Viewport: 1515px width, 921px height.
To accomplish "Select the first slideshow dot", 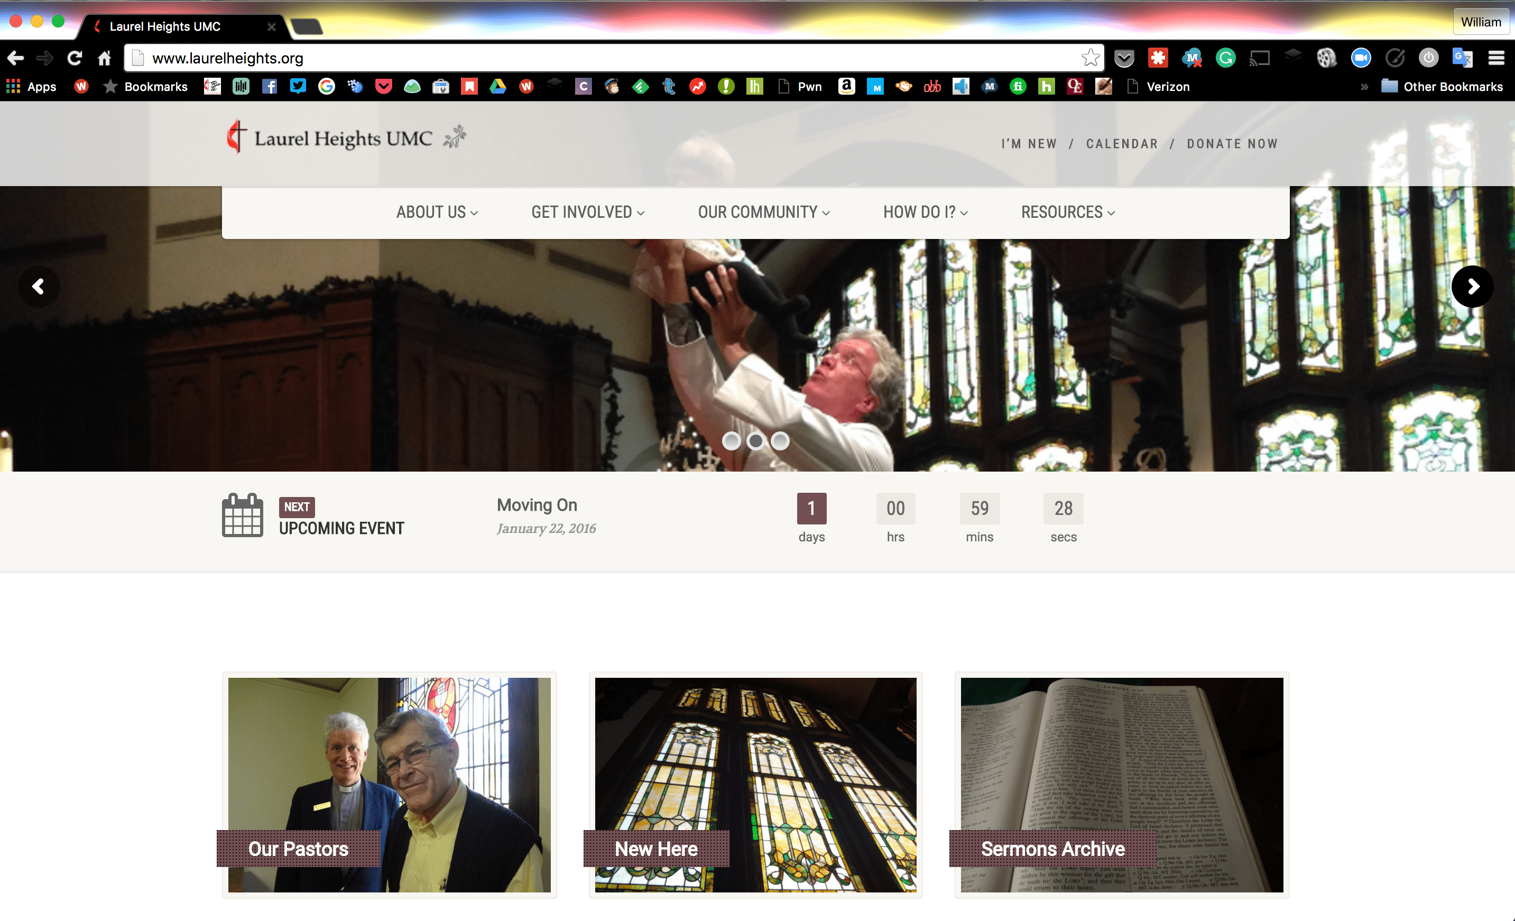I will 731,441.
